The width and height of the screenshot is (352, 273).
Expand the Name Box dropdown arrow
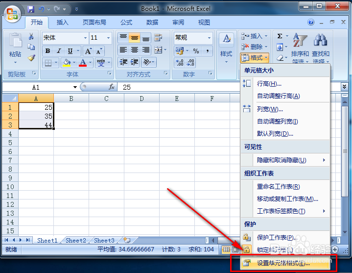[75, 87]
